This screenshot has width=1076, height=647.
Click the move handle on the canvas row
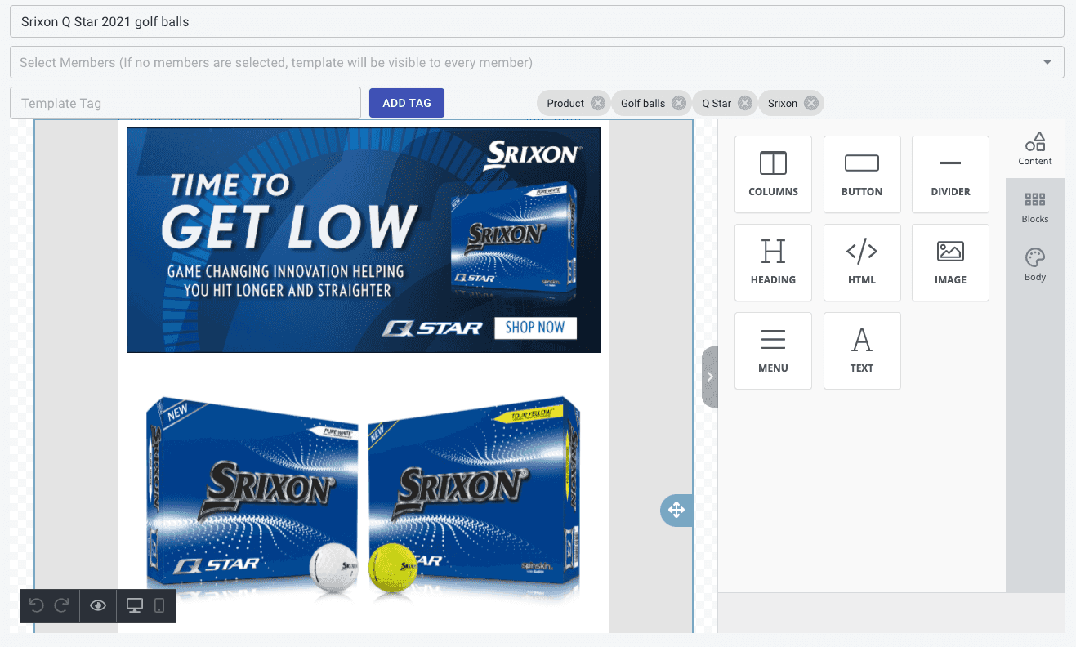[676, 511]
